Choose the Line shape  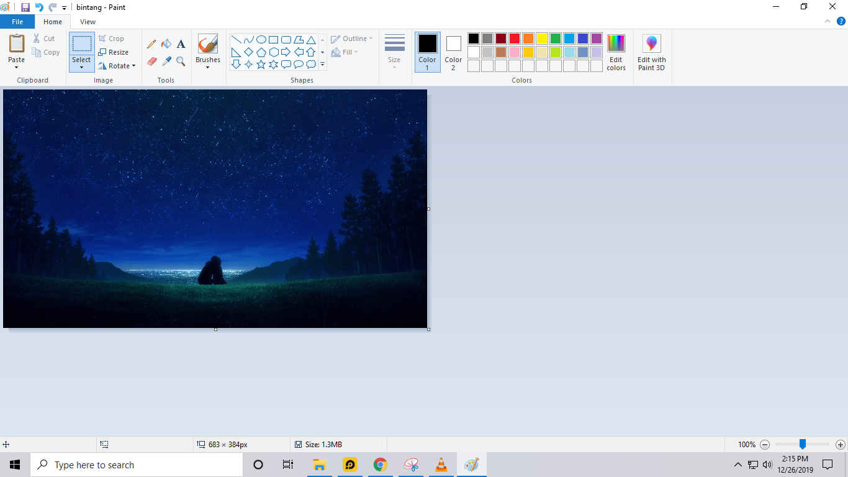tap(236, 40)
